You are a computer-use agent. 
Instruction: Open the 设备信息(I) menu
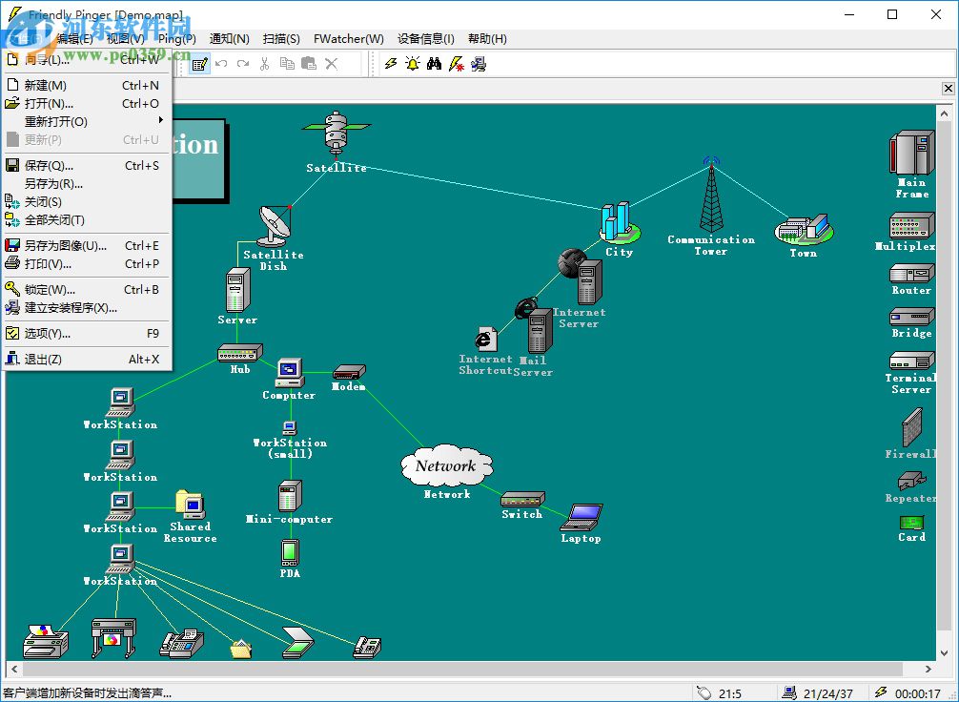pyautogui.click(x=426, y=38)
